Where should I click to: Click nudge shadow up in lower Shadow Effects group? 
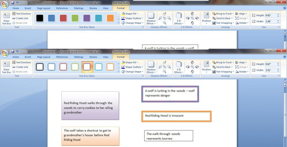coord(165,63)
